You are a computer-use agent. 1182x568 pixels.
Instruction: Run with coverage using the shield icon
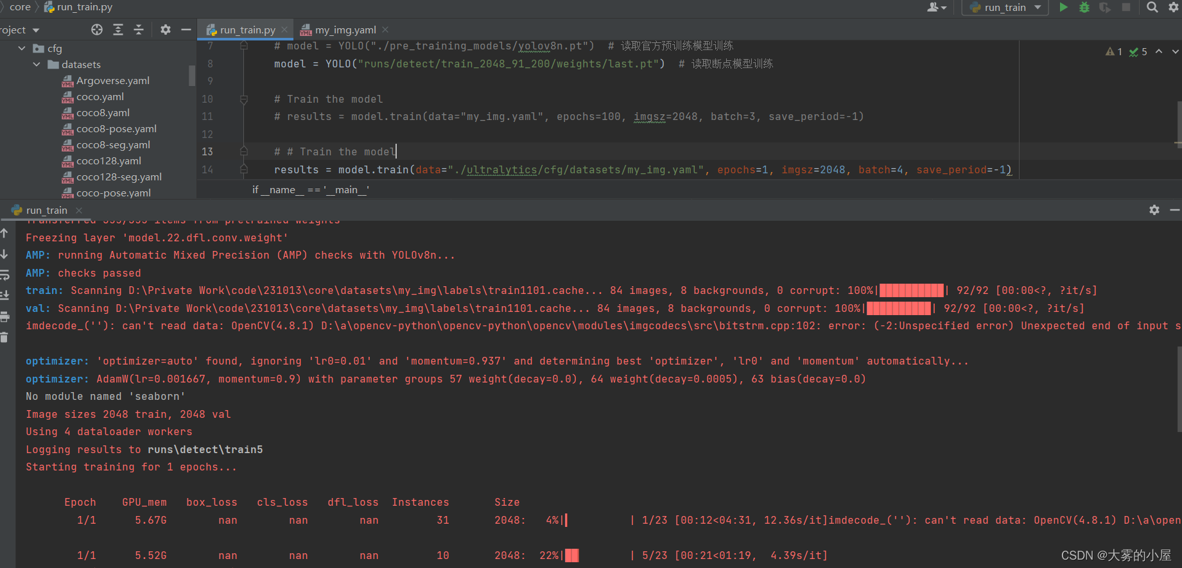tap(1105, 7)
